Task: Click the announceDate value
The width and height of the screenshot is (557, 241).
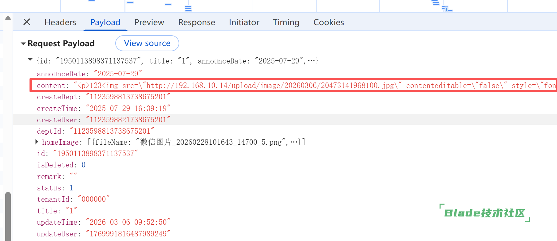Action: (118, 74)
